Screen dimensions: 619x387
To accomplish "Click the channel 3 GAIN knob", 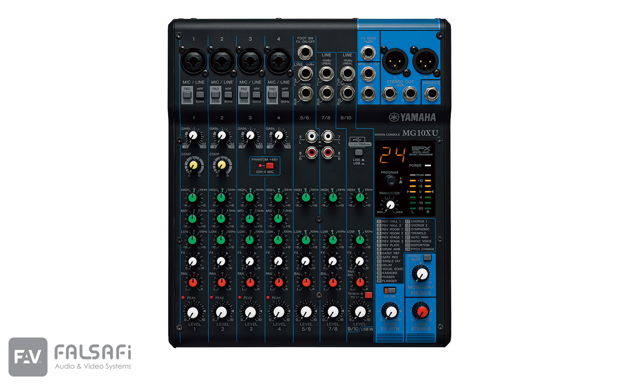I will coord(250,136).
